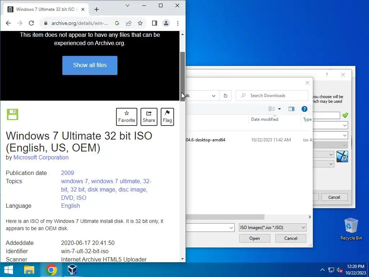Click the Favorite button
This screenshot has height=277, width=369.
click(x=126, y=117)
